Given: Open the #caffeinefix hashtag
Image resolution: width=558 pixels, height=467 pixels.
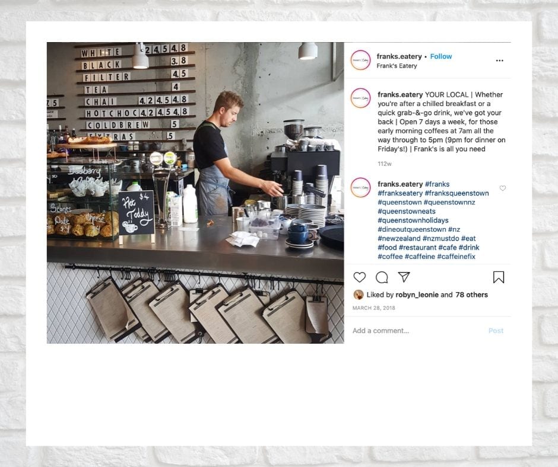Looking at the screenshot, I should (456, 256).
